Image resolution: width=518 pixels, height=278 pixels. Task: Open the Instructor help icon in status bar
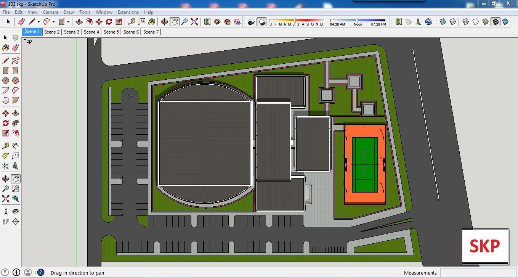[41, 272]
